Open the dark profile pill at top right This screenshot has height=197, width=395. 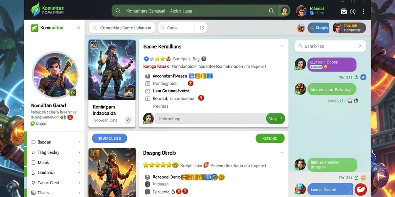tap(349, 28)
